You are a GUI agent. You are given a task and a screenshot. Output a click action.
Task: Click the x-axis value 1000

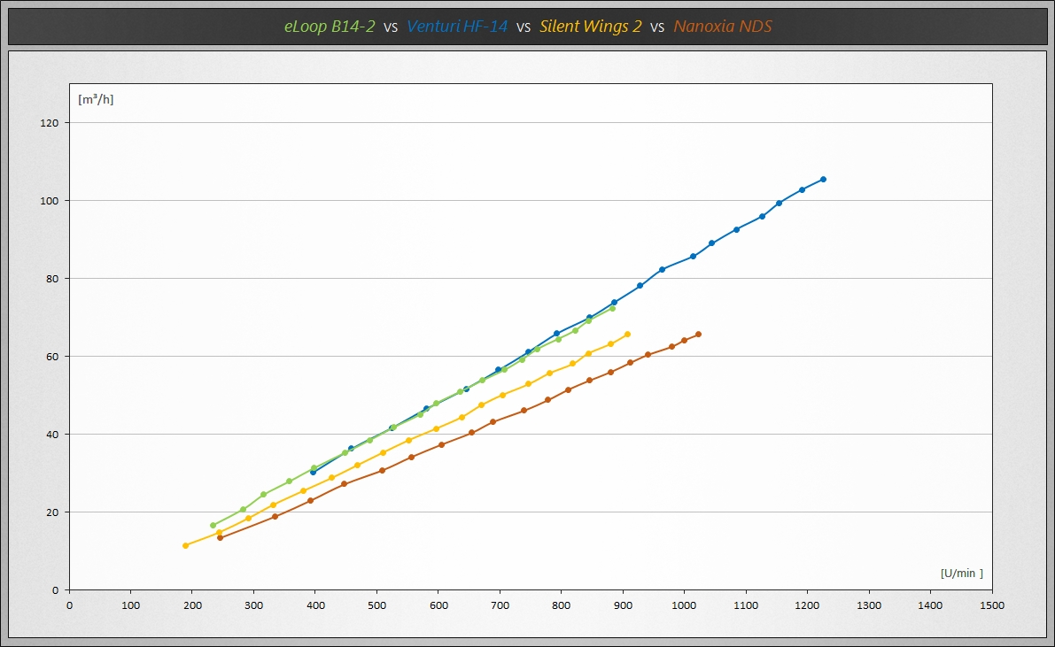[x=684, y=605]
